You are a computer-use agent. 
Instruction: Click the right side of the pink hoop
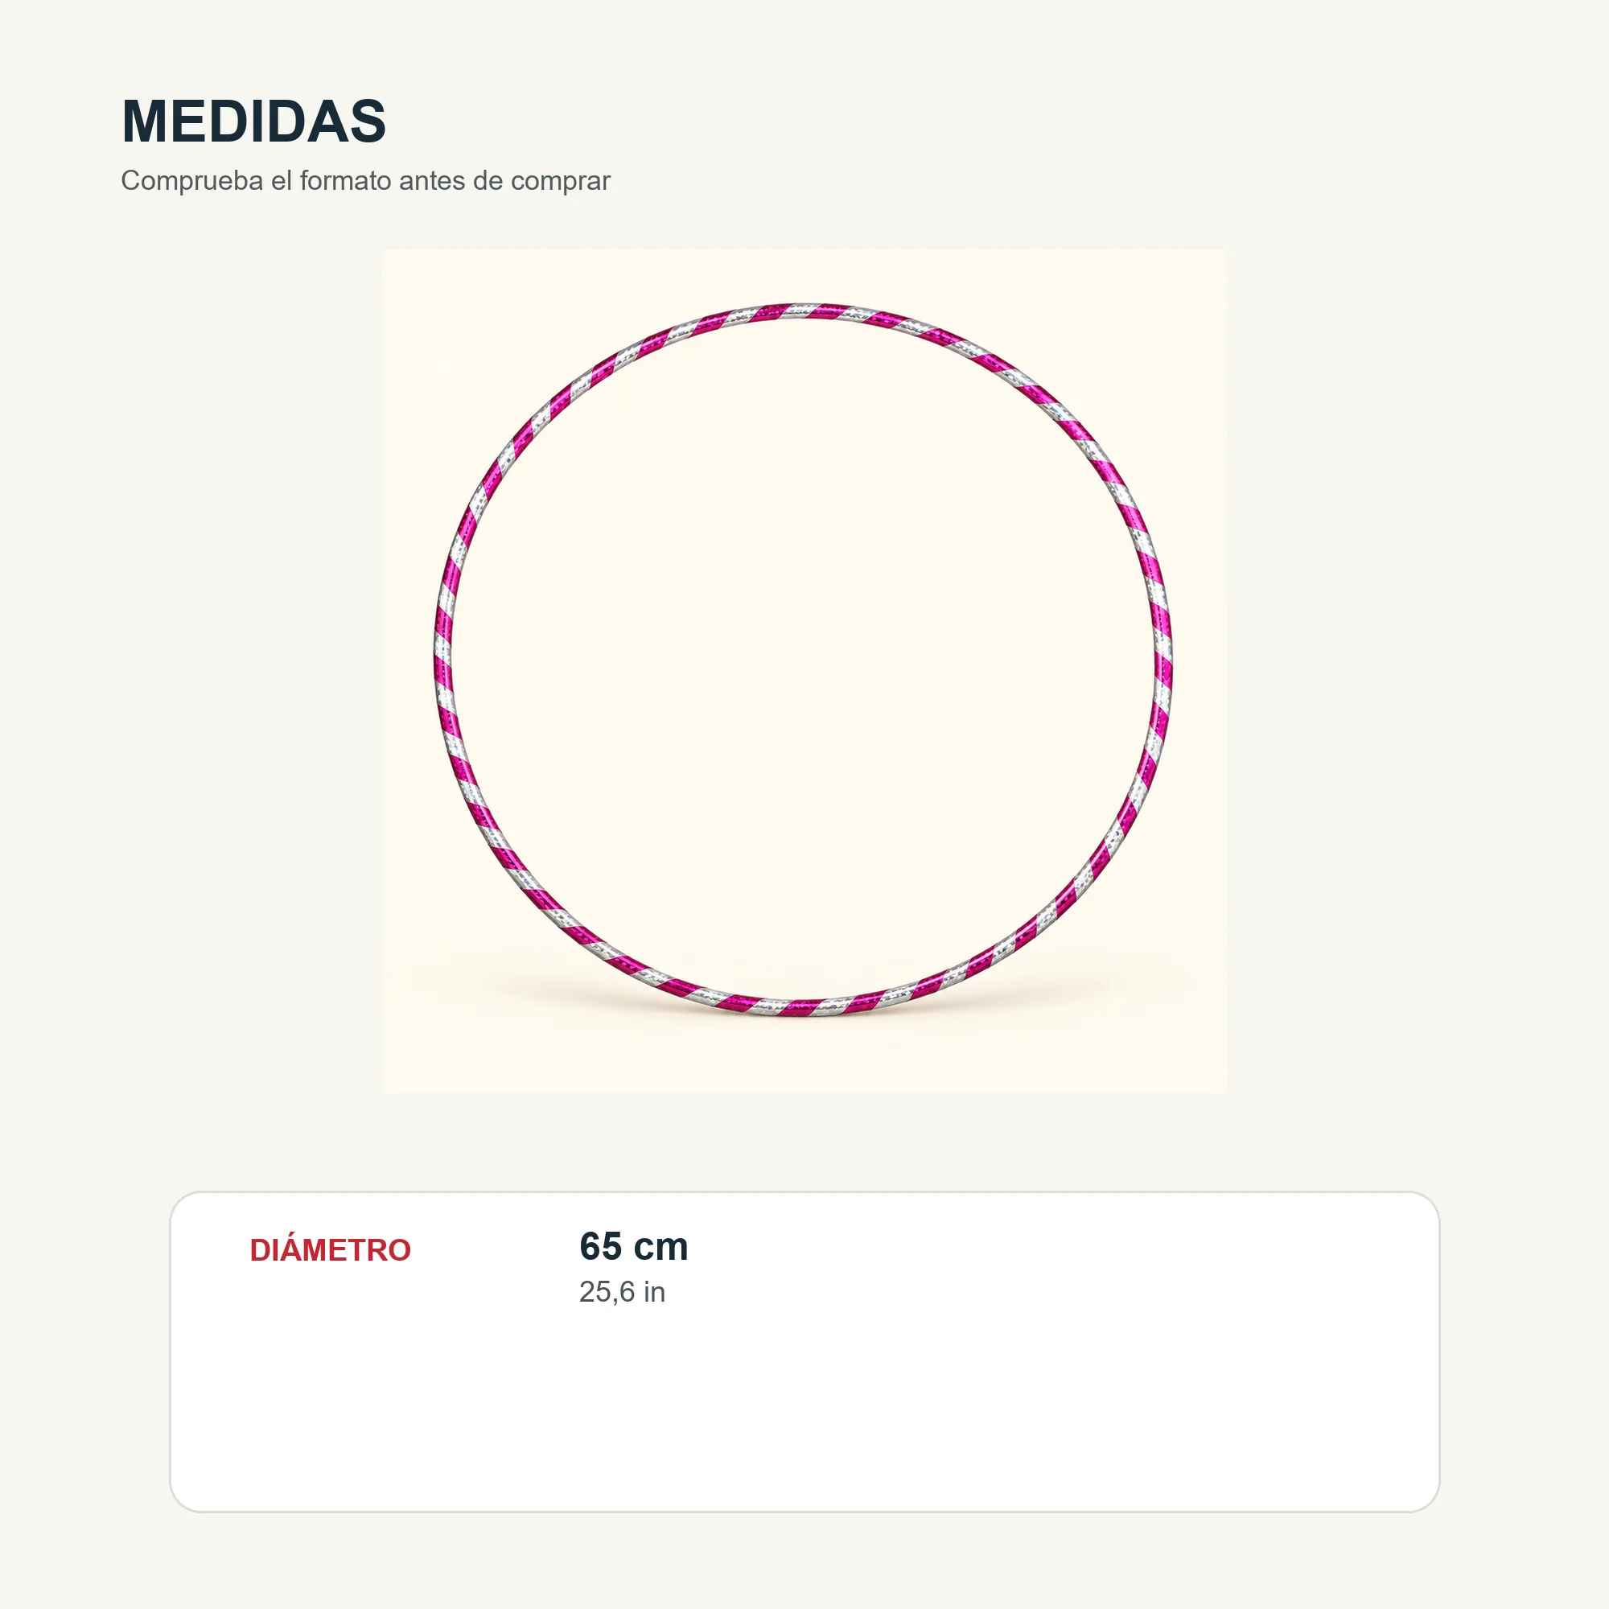coord(1163,660)
